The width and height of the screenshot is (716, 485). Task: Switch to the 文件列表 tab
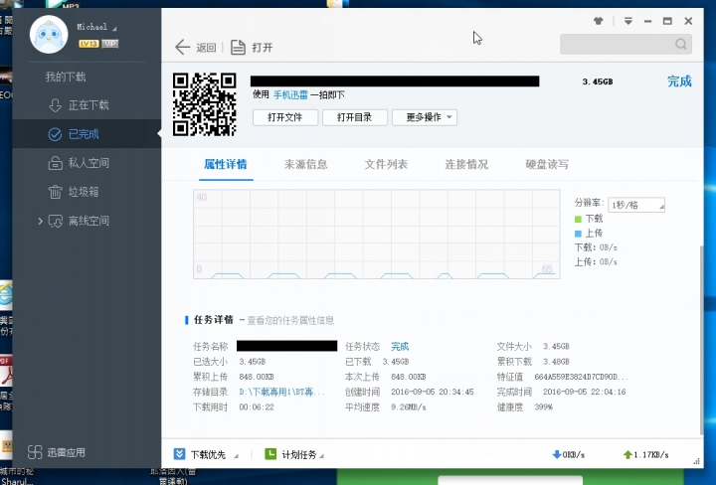pyautogui.click(x=386, y=164)
